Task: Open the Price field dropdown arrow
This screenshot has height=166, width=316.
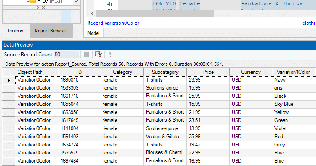Action: click(76, 2)
